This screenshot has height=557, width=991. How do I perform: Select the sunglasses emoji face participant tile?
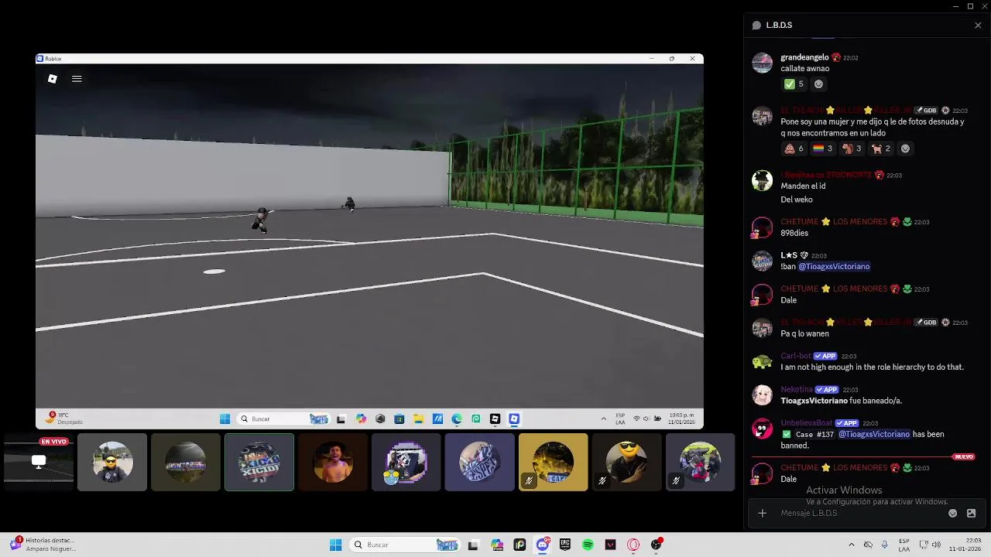click(x=627, y=462)
